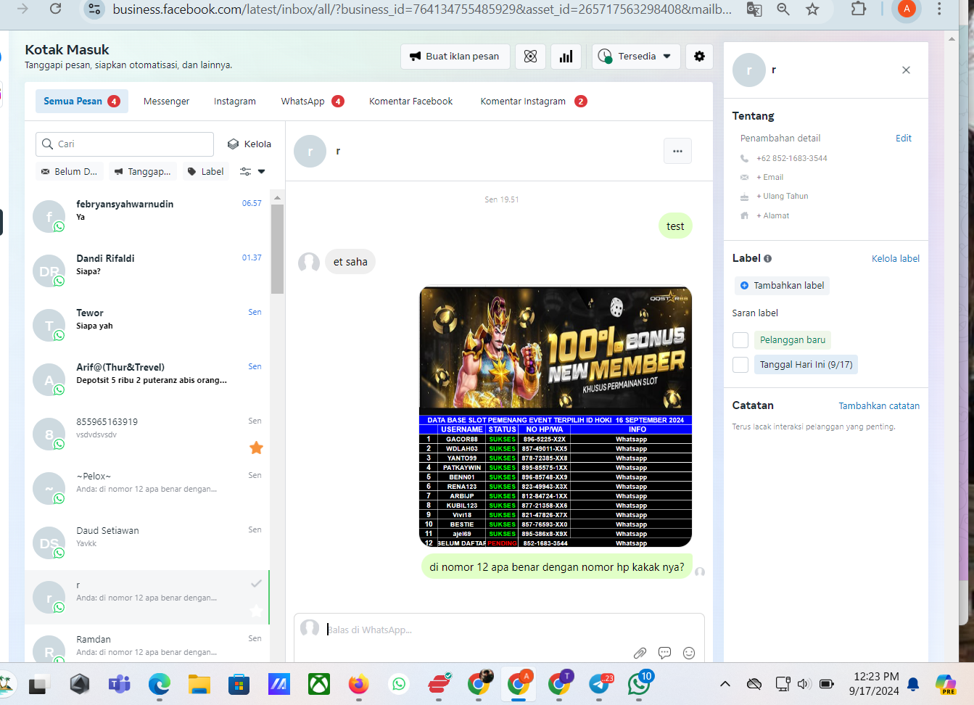
Task: Filter by Belum Dibaca chip
Action: pyautogui.click(x=69, y=172)
